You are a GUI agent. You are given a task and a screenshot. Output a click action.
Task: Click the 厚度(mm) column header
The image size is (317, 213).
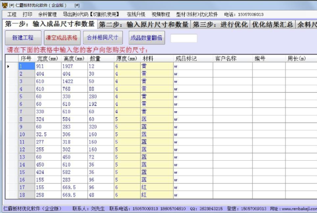pos(127,58)
